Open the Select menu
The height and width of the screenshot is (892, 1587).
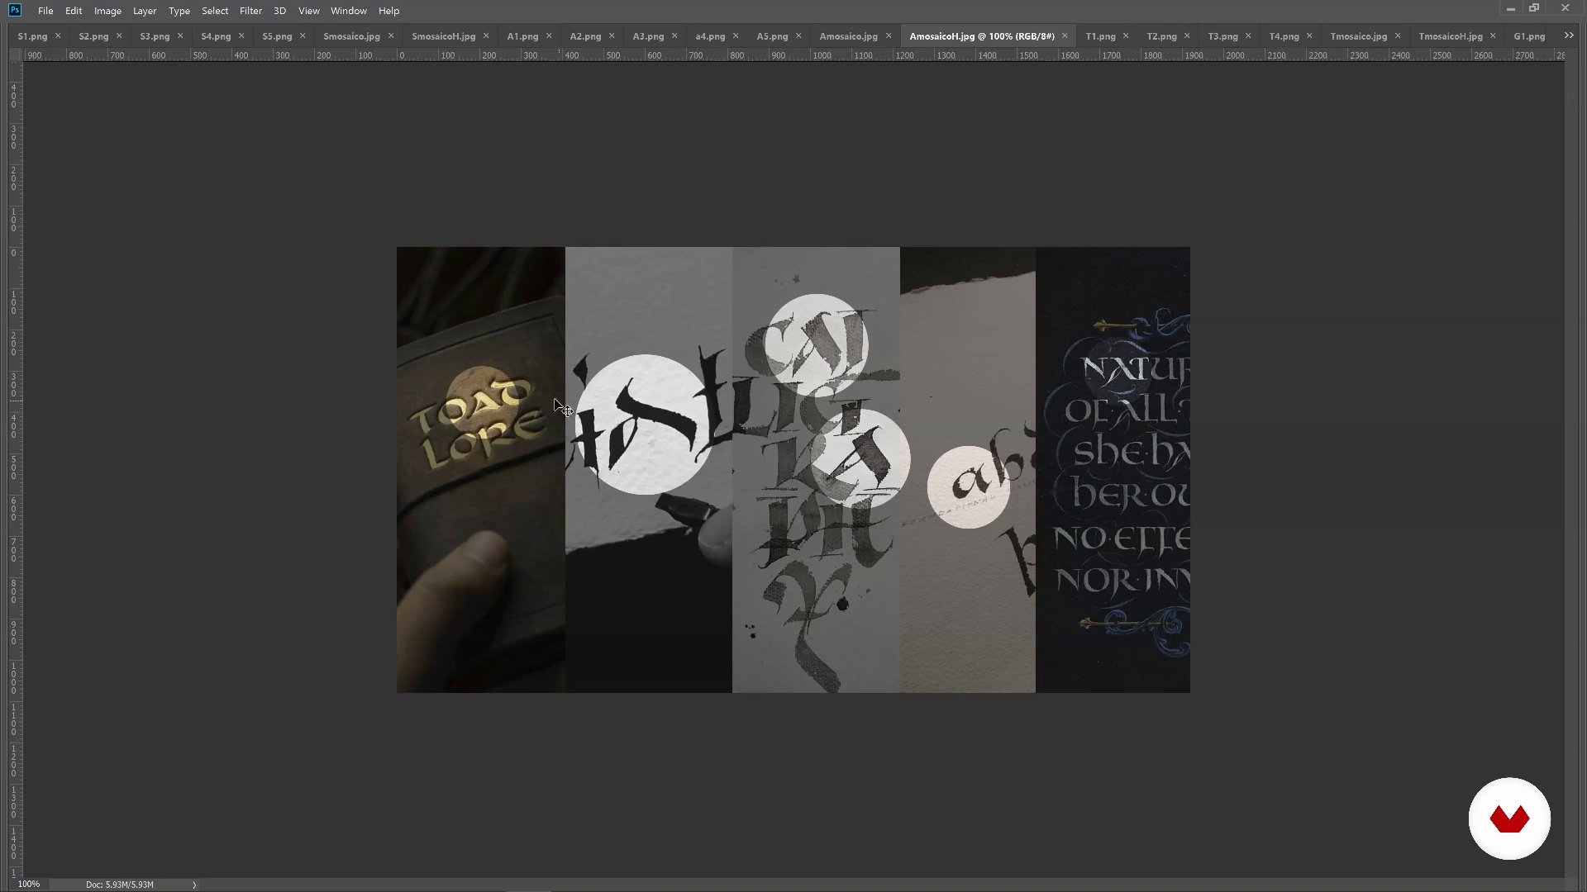[215, 11]
